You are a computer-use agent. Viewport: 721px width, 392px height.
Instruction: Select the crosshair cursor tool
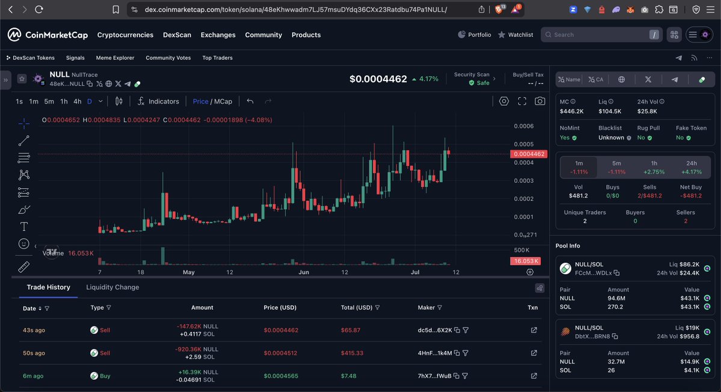pyautogui.click(x=24, y=123)
